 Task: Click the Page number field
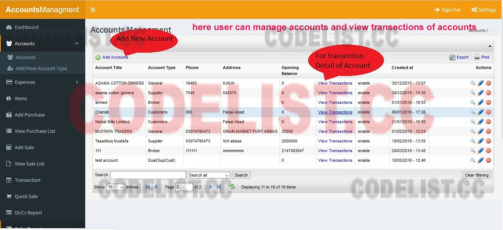pos(184,187)
